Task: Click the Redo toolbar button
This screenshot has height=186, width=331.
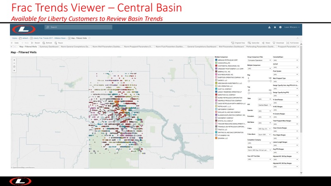Action: point(25,43)
